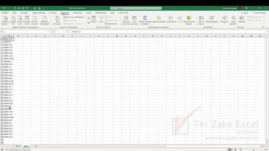This screenshot has width=269, height=151.
Task: Click the Delen (Share) button
Action: pyautogui.click(x=245, y=13)
